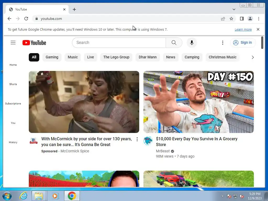Image resolution: width=268 pixels, height=201 pixels.
Task: Go back in Chrome
Action: coord(9,19)
